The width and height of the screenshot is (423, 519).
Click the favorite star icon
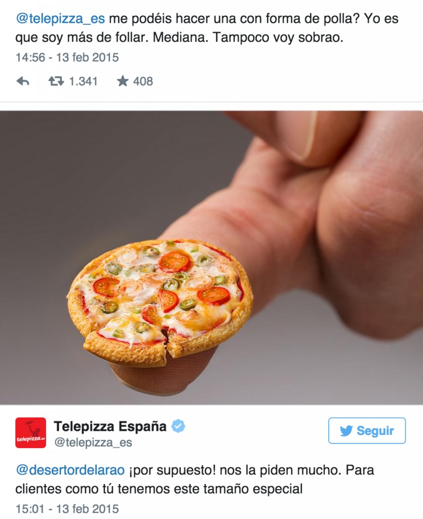123,81
